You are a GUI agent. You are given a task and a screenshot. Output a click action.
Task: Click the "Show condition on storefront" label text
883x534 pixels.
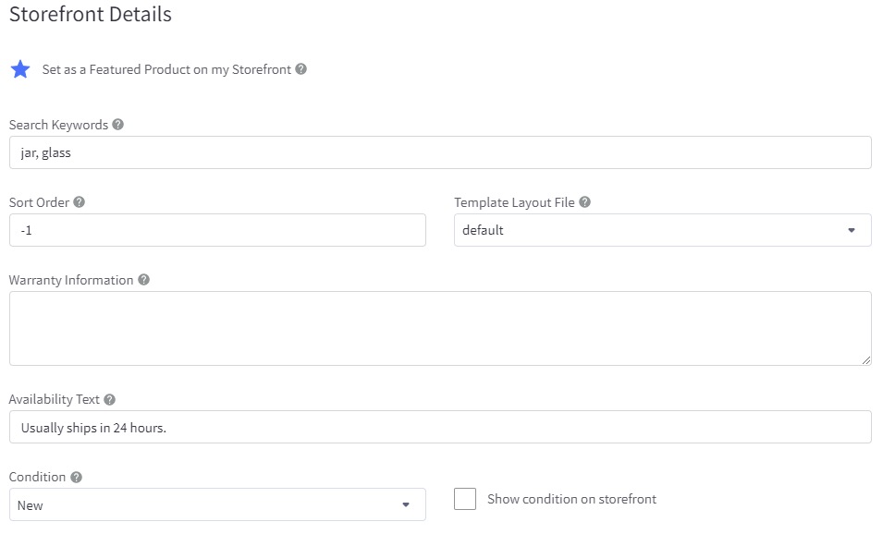tap(571, 499)
